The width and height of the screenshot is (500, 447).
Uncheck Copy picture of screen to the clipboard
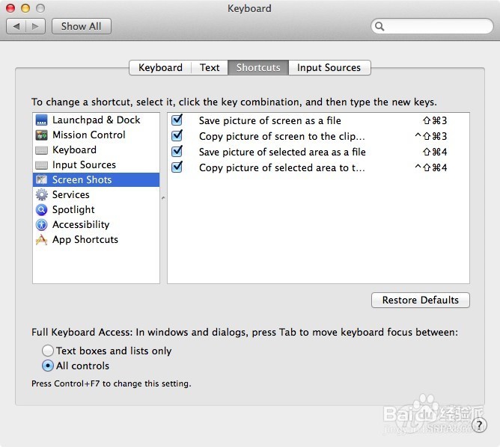pos(177,135)
